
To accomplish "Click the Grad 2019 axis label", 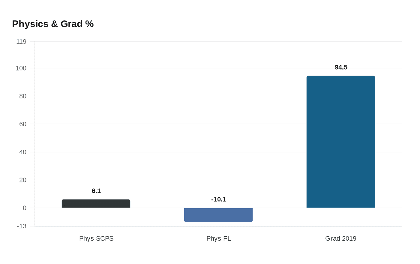I will 341,238.
